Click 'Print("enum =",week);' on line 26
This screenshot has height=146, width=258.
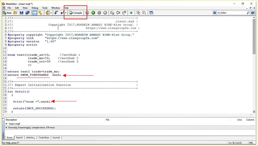tap(33, 102)
